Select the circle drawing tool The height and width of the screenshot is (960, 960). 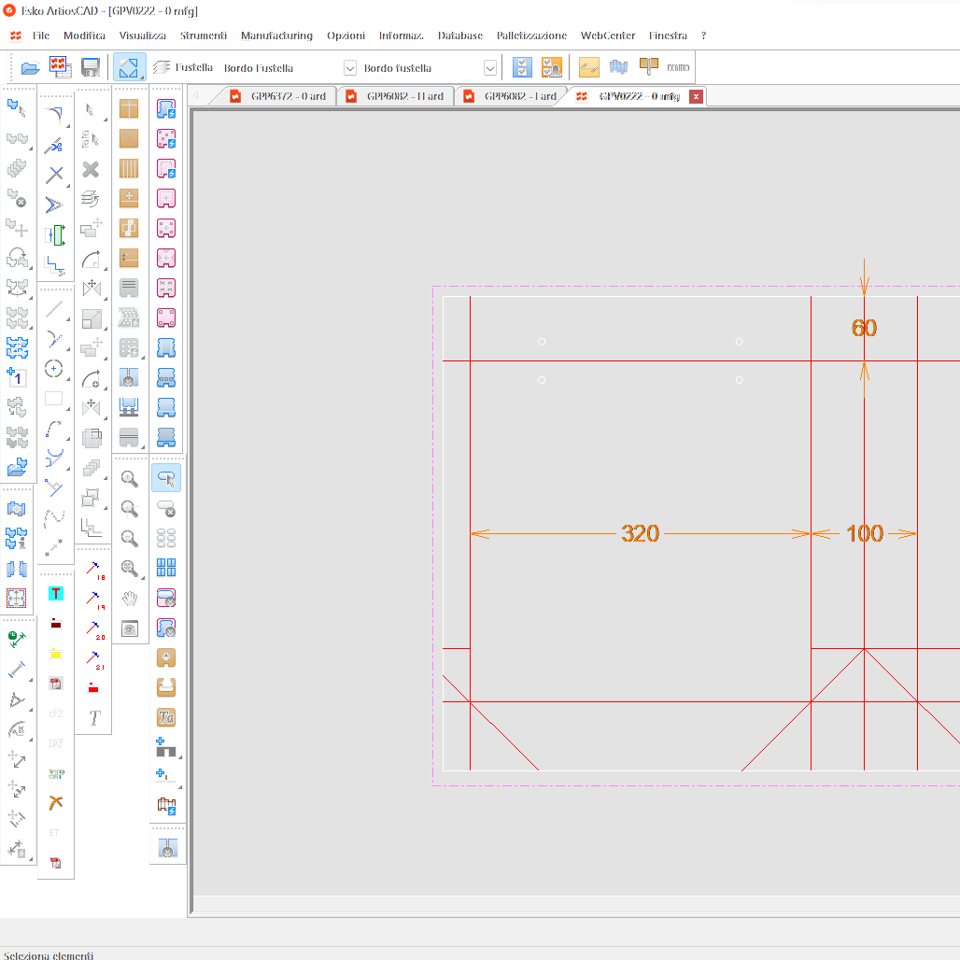pos(54,369)
